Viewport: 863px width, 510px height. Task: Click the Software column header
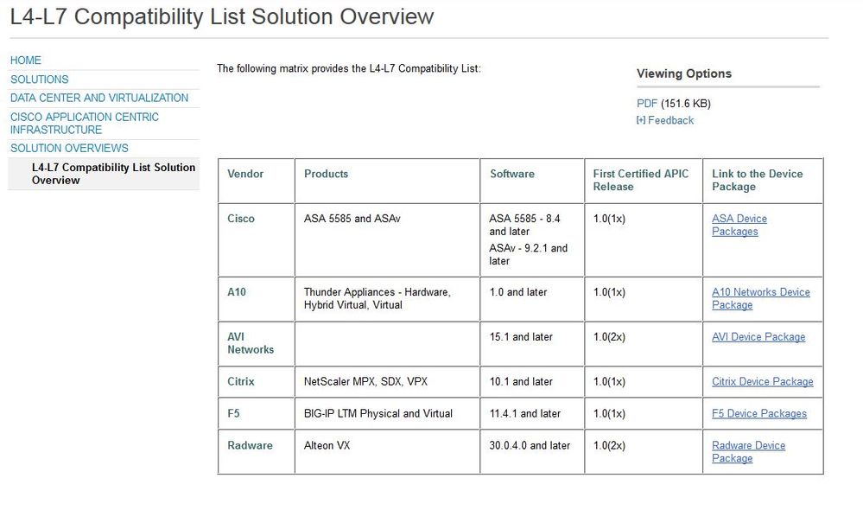pos(512,174)
